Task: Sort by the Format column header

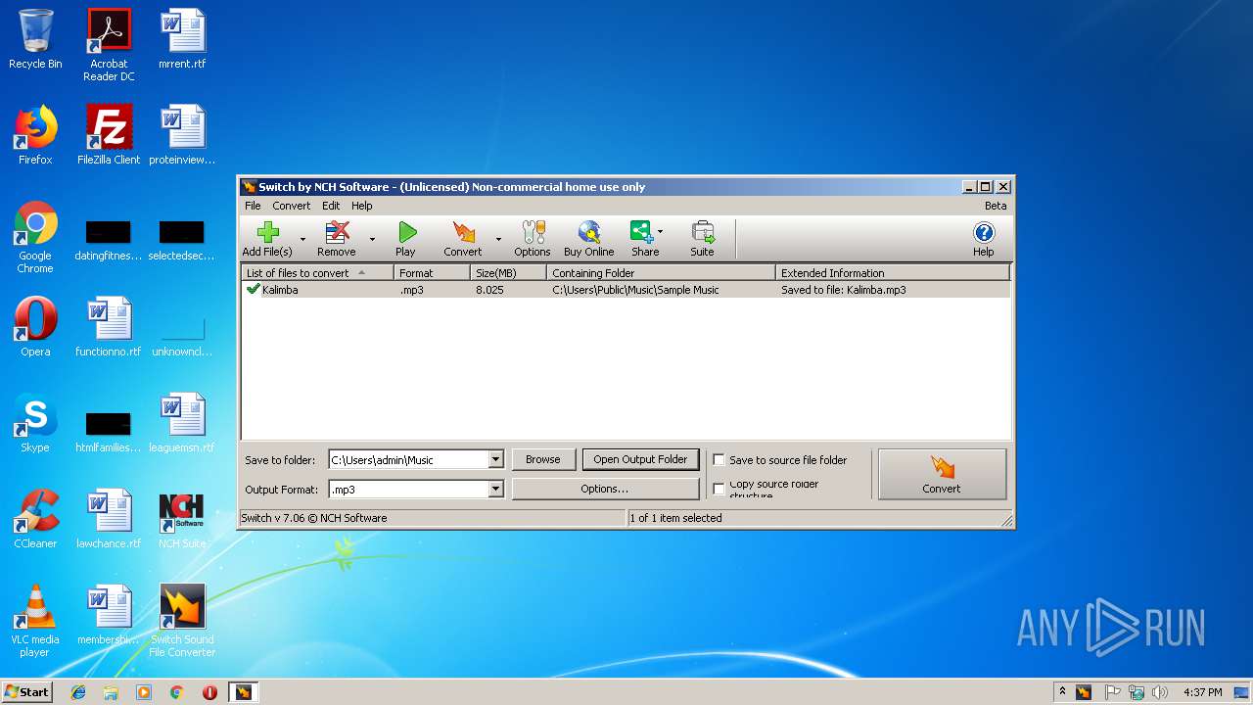Action: point(432,273)
